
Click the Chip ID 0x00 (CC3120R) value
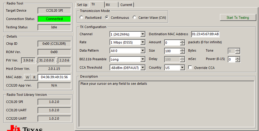pos(54,44)
